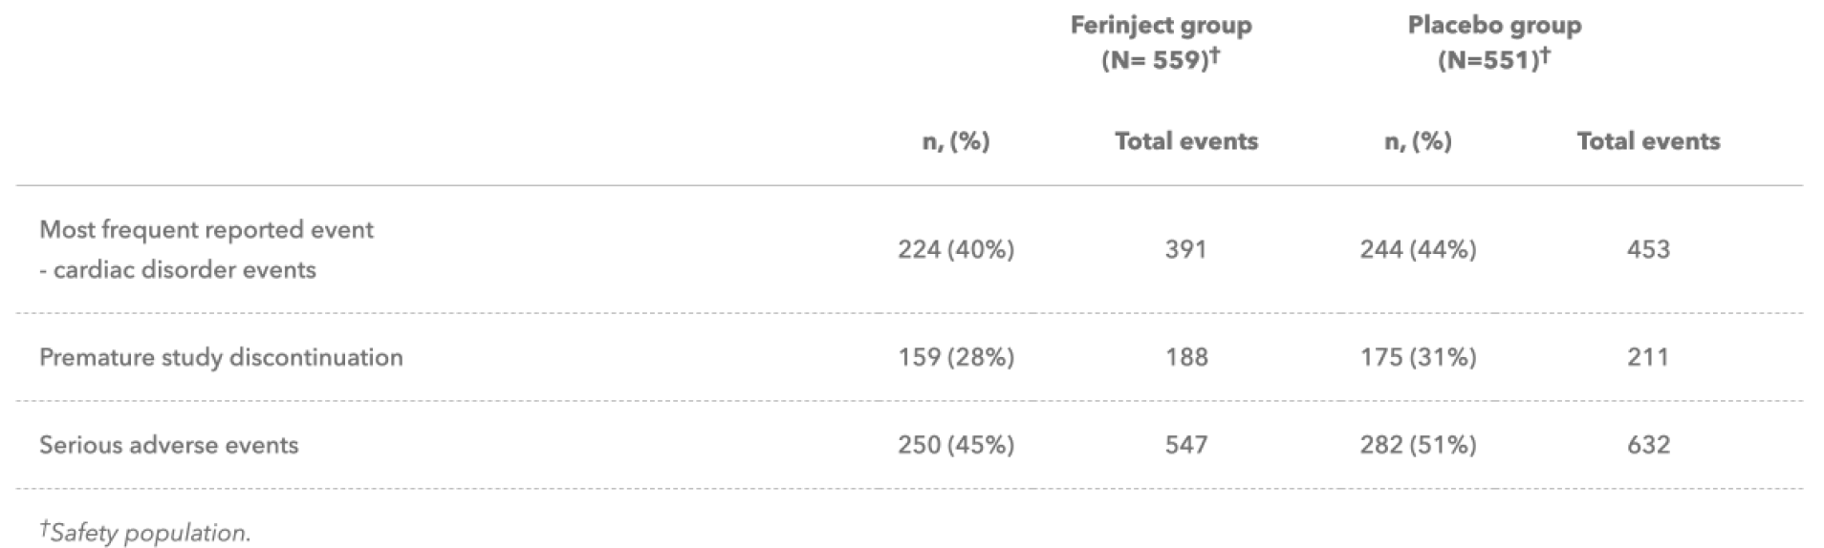Viewport: 1824px width, 548px height.
Task: Click the Placebo 'Total events' subheader
Action: point(1648,141)
